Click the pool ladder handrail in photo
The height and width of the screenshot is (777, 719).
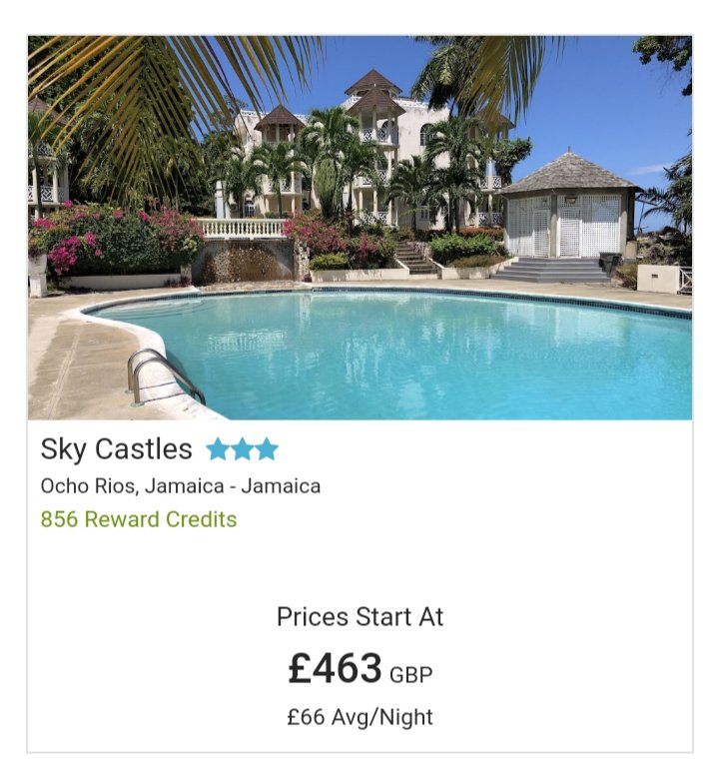(x=163, y=377)
